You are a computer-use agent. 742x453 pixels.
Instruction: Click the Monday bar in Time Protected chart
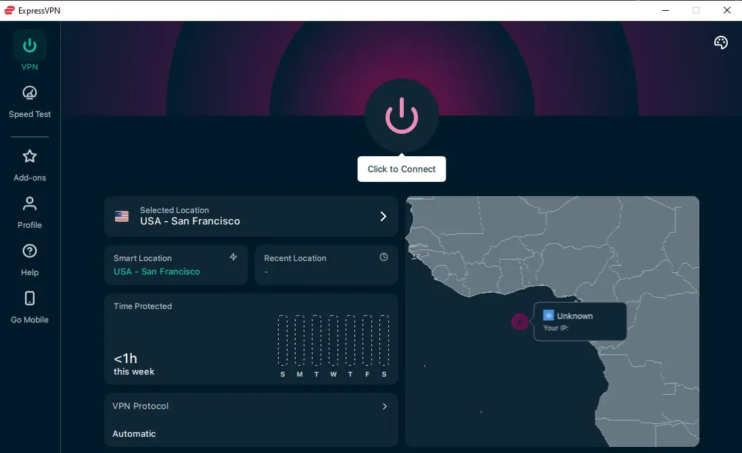[299, 340]
